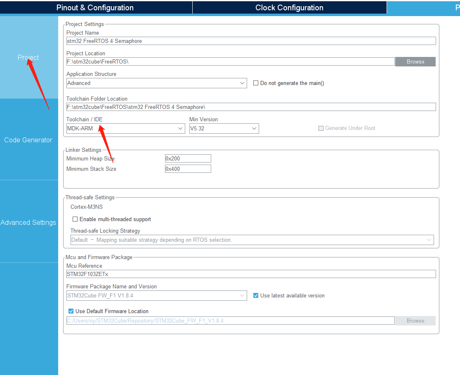Open the Thread-safe Locking Strategy dropdown
Screen dimensions: 460x375
[429, 240]
